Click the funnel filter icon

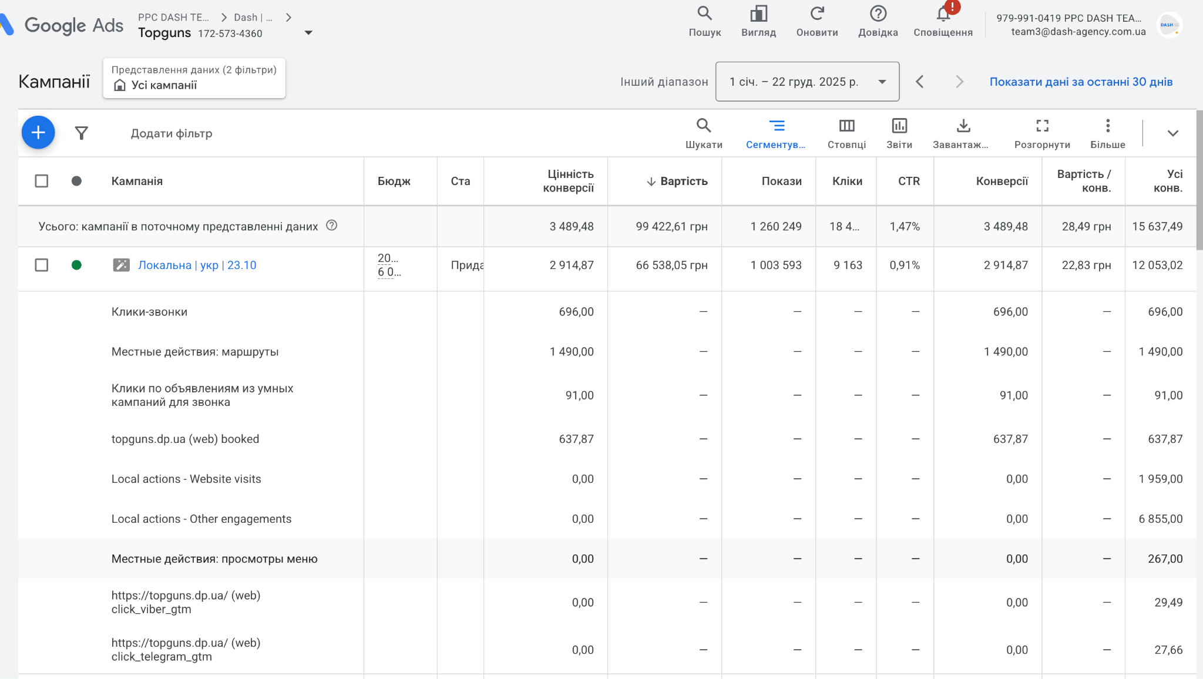pyautogui.click(x=82, y=133)
